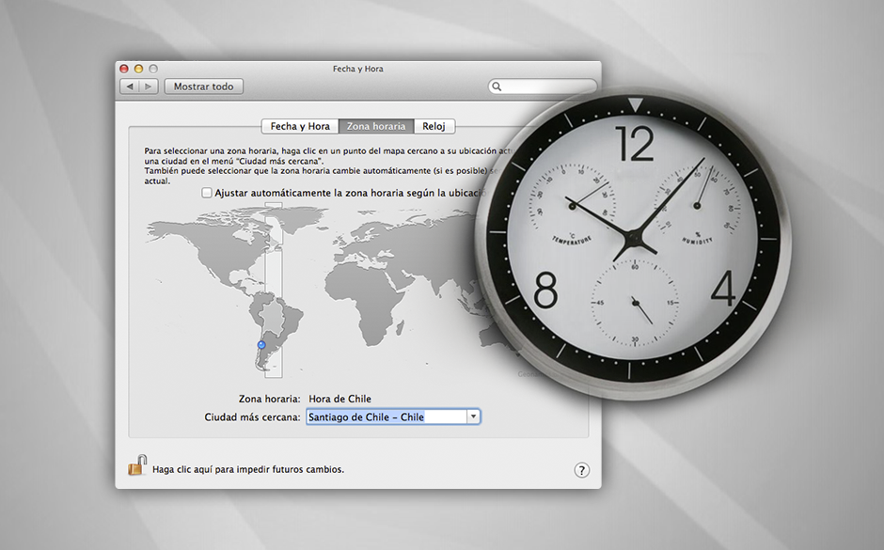Image resolution: width=884 pixels, height=550 pixels.
Task: Click the blue location pin on Chile
Action: (x=261, y=345)
